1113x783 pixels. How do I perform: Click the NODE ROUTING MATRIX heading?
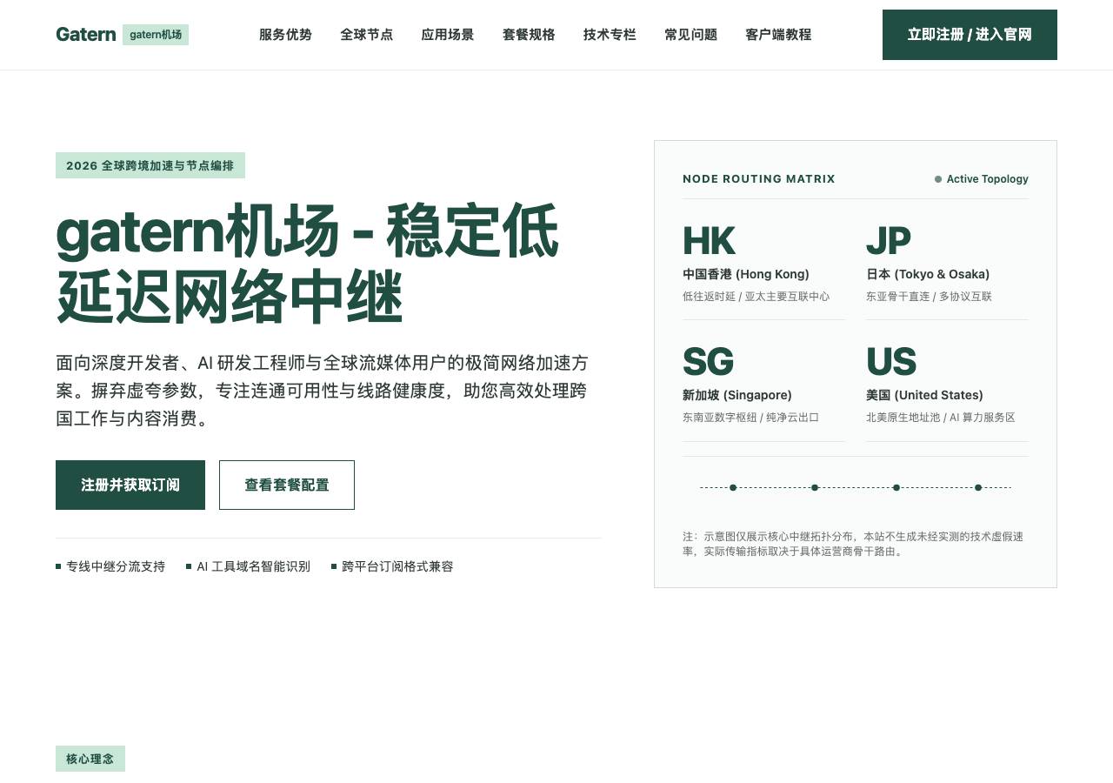coord(759,179)
